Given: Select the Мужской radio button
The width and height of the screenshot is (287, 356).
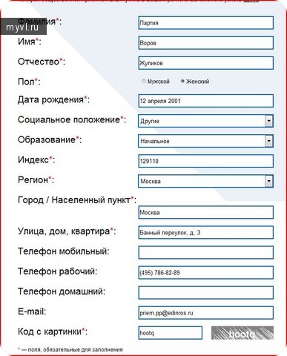Looking at the screenshot, I should [144, 81].
